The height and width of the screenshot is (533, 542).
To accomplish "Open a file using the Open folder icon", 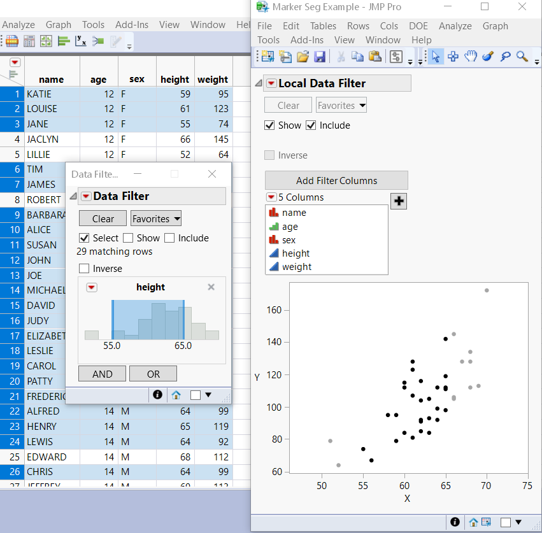I will point(303,56).
